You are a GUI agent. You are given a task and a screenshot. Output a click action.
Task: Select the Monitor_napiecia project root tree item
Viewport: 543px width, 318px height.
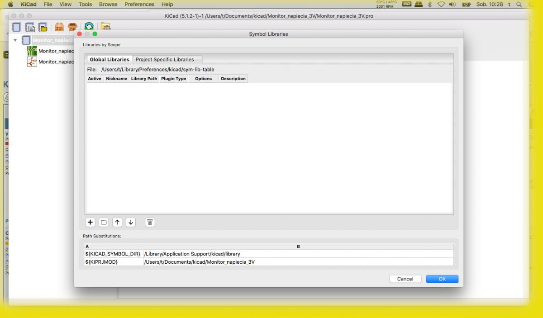(x=52, y=40)
